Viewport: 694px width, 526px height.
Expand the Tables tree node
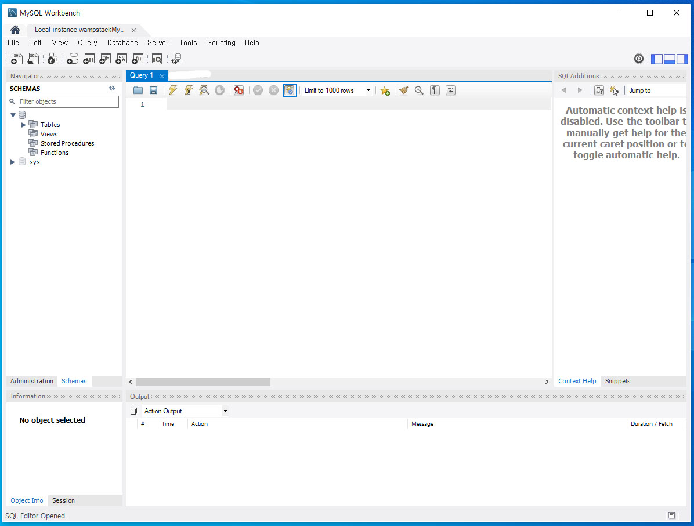[x=23, y=125]
